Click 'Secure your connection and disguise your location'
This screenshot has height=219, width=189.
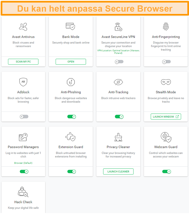click(x=118, y=44)
